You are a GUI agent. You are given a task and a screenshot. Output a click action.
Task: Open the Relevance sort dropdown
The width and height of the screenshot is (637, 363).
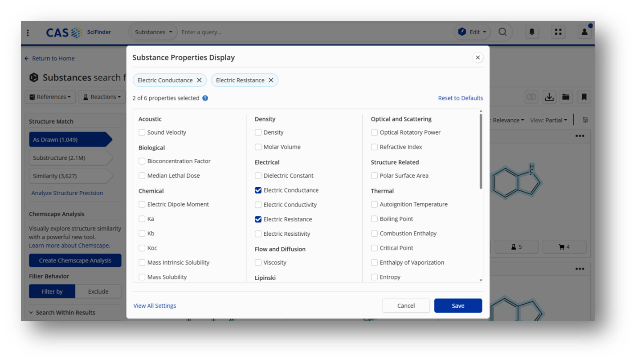pyautogui.click(x=508, y=120)
